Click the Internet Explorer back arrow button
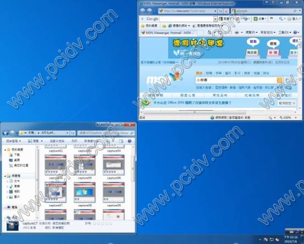 (x=143, y=10)
